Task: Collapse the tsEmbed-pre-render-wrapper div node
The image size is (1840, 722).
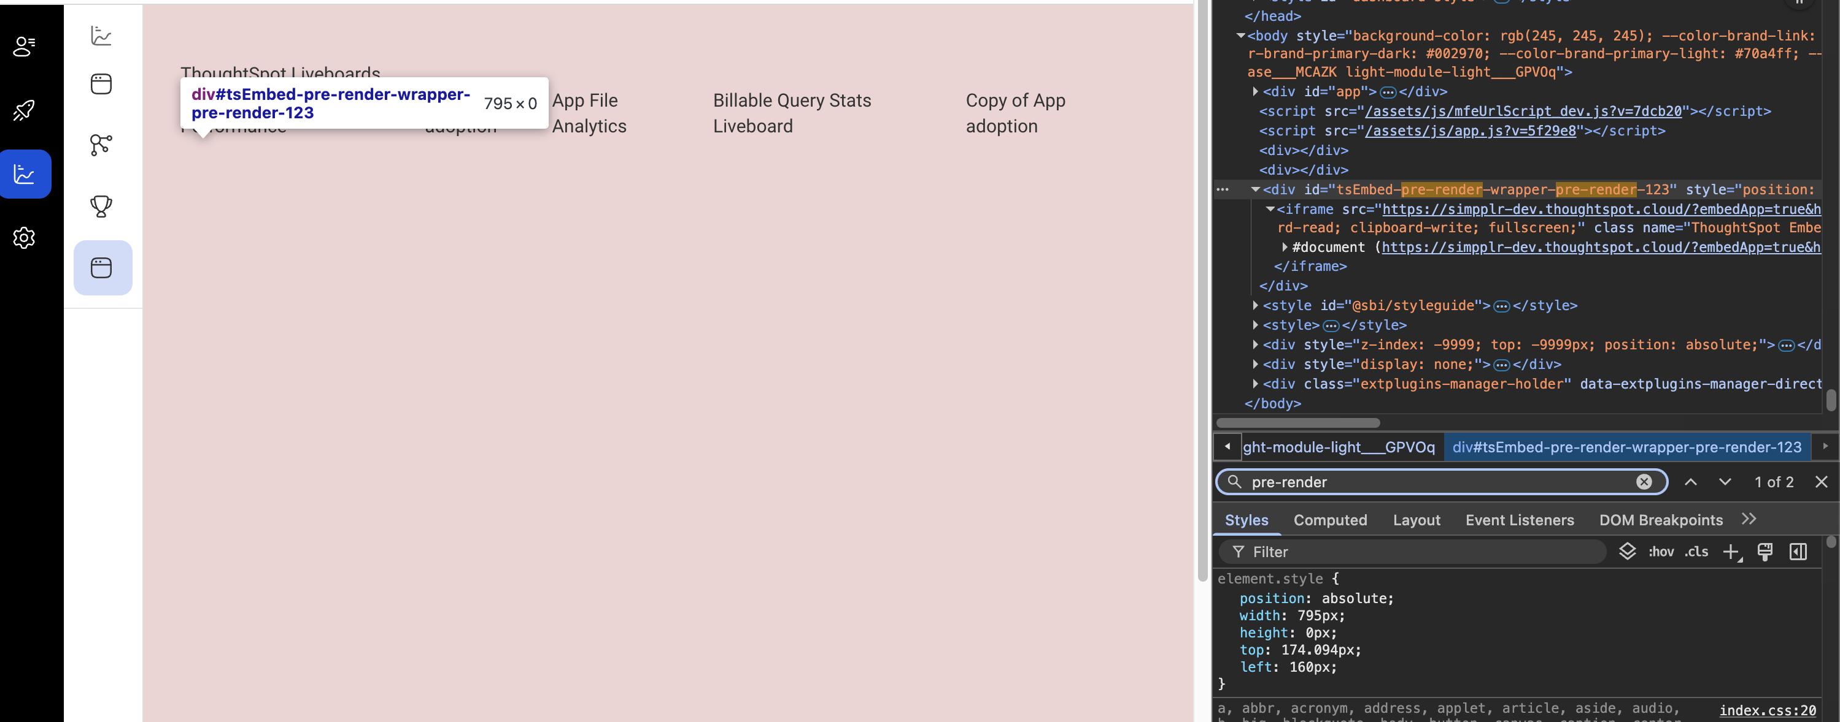Action: point(1255,190)
